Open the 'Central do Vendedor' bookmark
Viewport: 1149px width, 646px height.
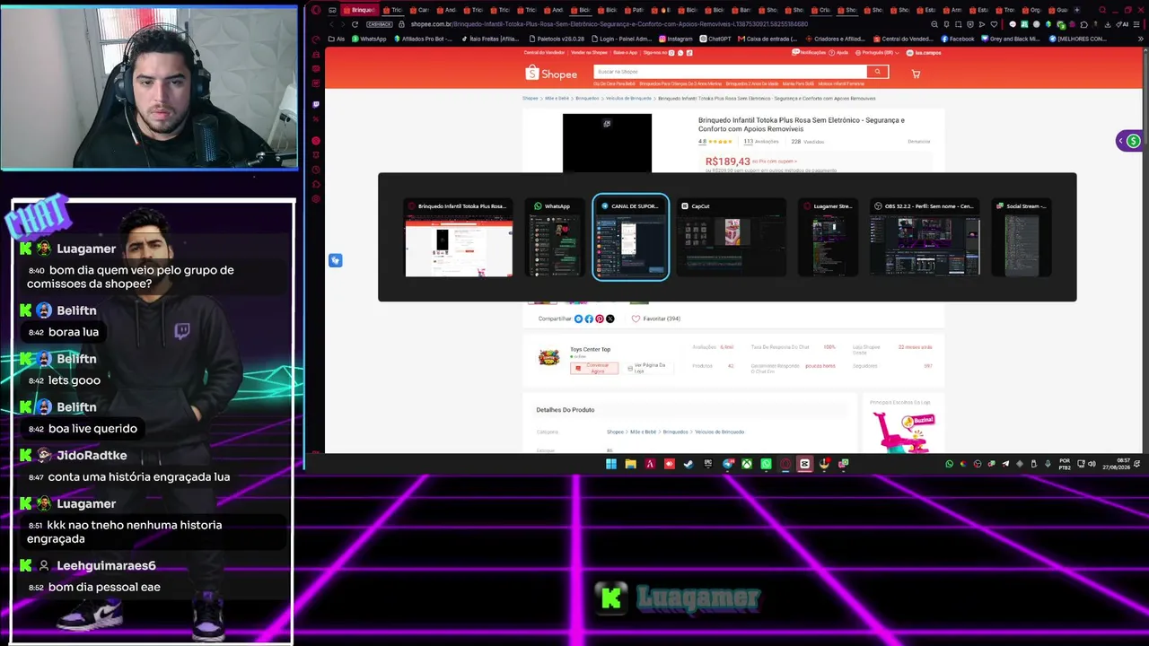pyautogui.click(x=904, y=39)
